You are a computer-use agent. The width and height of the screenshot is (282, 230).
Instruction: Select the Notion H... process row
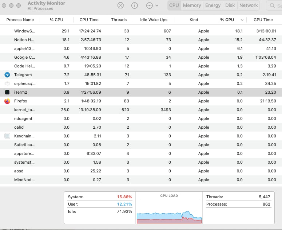tap(141, 40)
